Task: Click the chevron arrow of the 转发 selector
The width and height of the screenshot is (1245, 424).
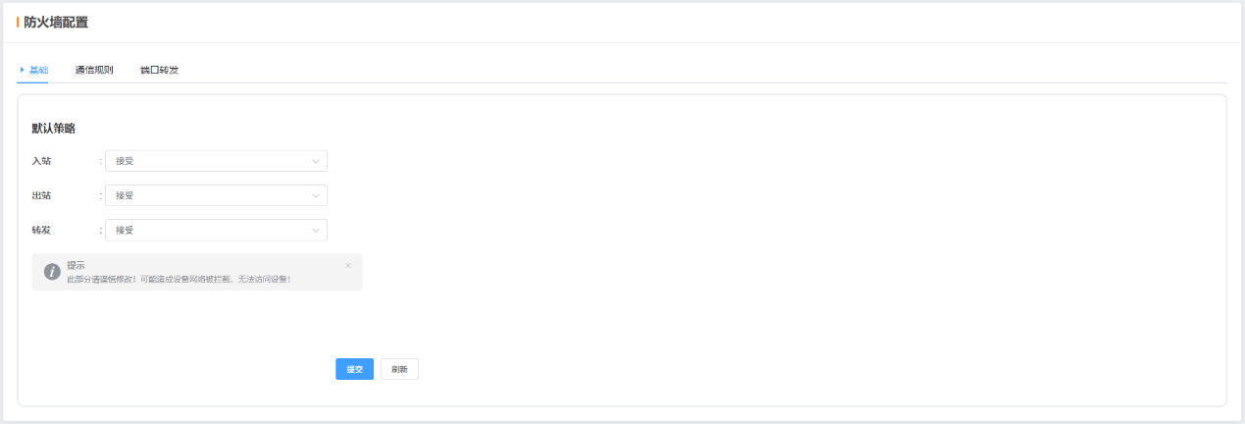Action: (316, 230)
